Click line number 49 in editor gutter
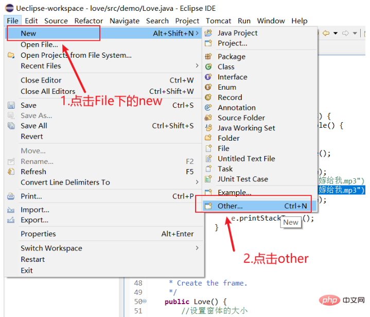The width and height of the screenshot is (370, 317). [x=138, y=292]
